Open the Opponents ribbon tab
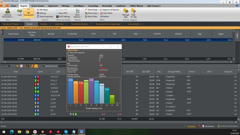Viewport: 240px width, 135px height. (53, 6)
